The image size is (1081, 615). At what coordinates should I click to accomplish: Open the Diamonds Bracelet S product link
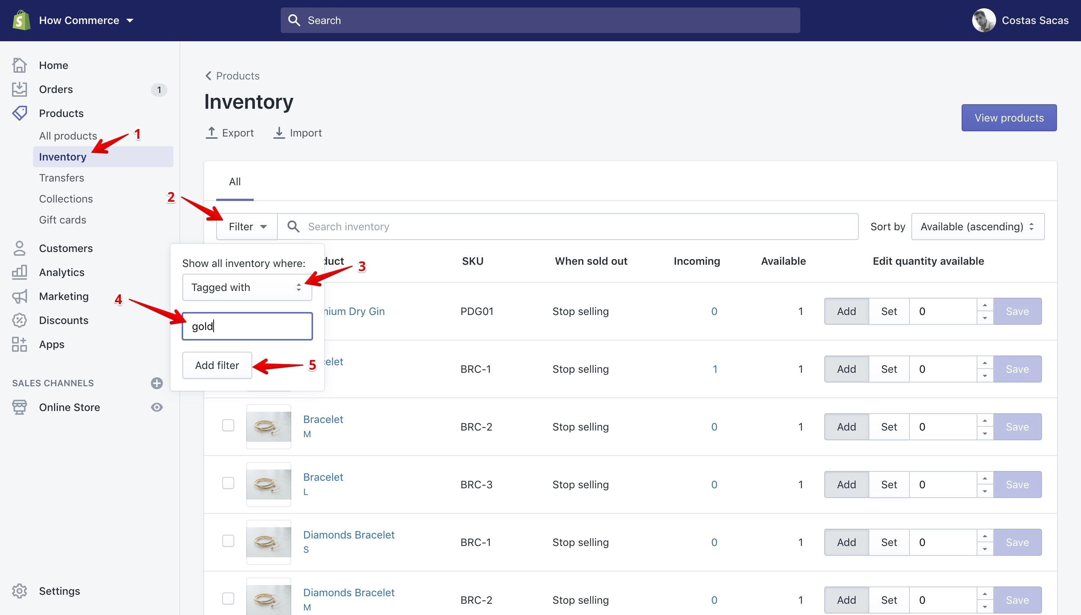click(x=349, y=535)
